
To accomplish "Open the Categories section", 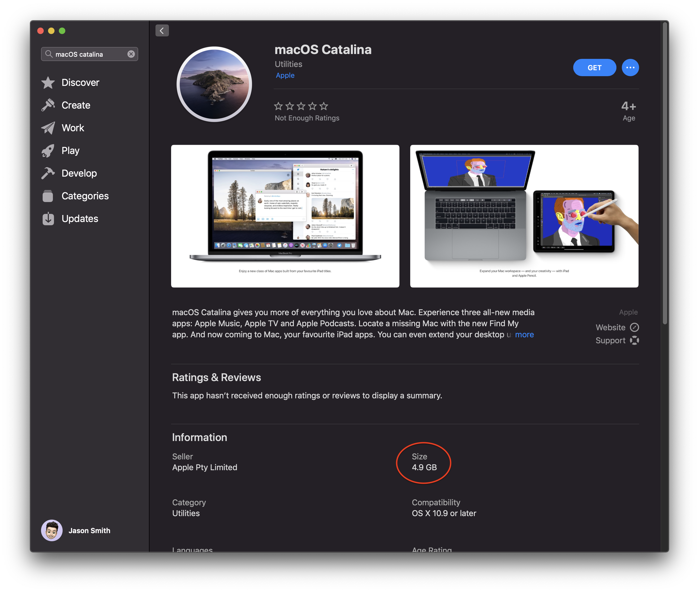I will (x=85, y=196).
